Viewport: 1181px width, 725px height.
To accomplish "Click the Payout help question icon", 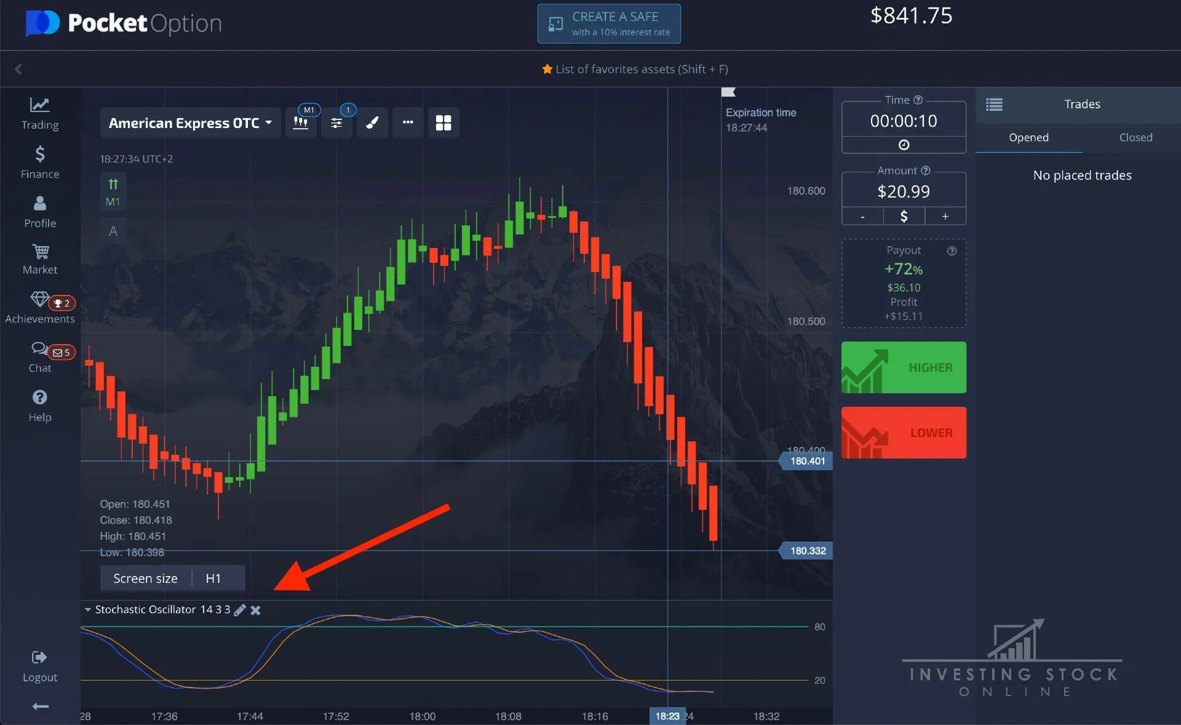I will 952,250.
